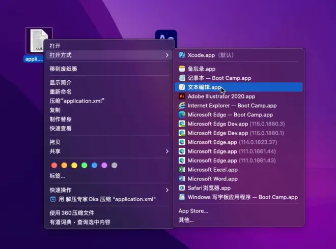Click the Microsoft Word app icon

click(182, 179)
